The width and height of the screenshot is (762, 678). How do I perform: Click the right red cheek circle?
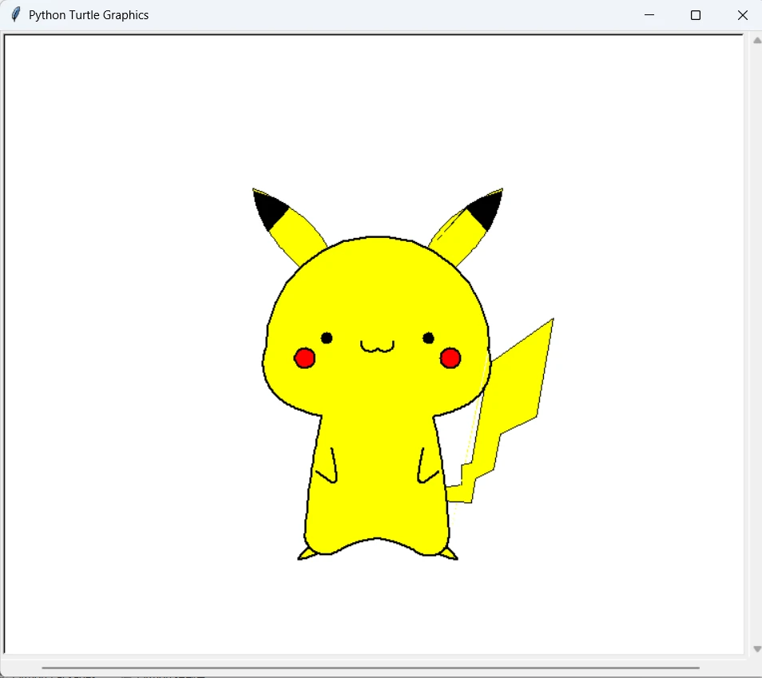pyautogui.click(x=450, y=358)
